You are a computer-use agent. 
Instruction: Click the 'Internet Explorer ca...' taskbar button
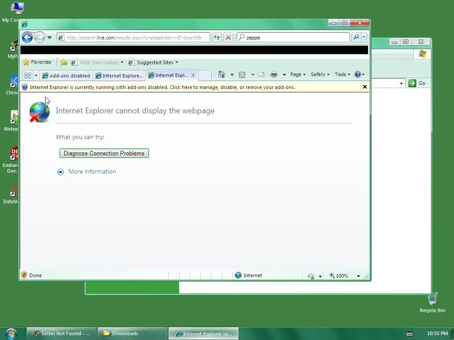[x=204, y=333]
